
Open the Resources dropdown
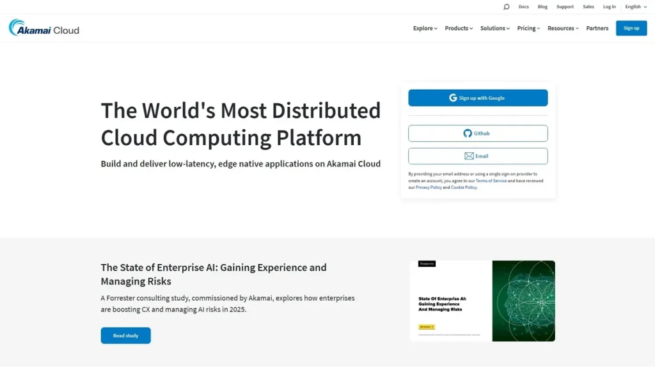point(562,28)
